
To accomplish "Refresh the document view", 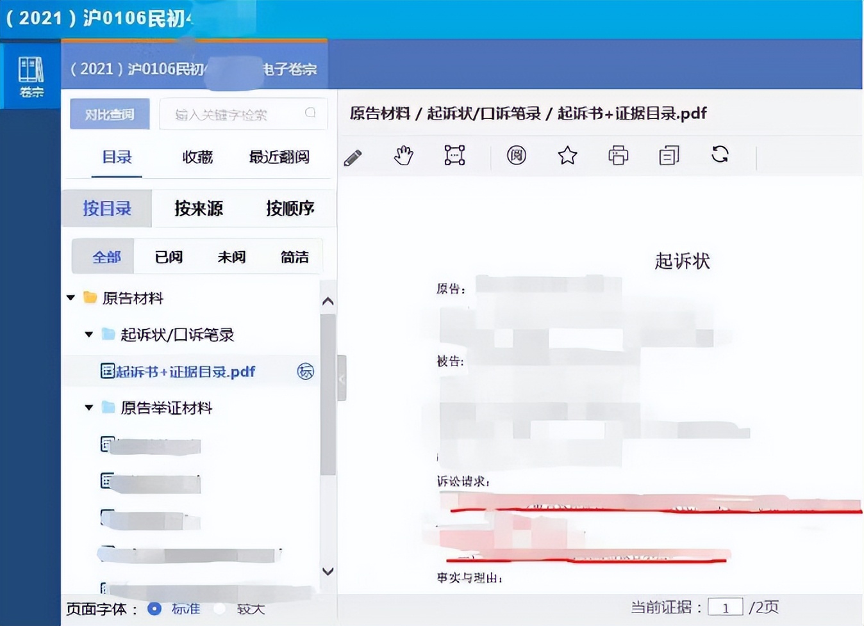I will point(720,156).
